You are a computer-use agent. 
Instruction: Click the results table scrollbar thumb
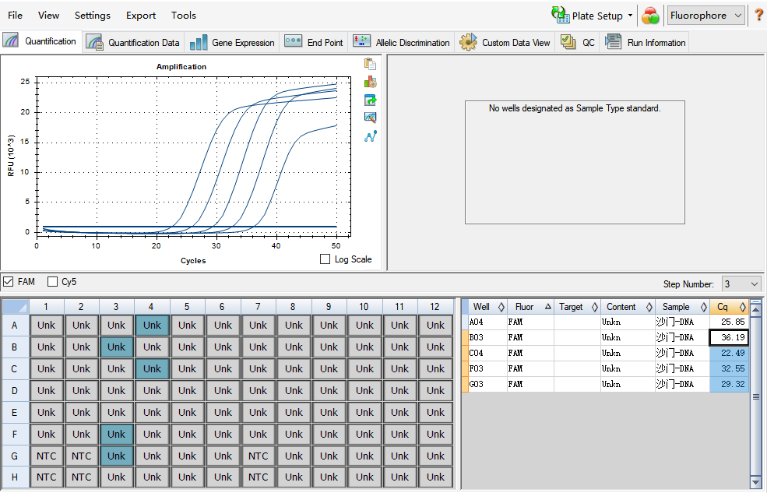(x=756, y=397)
